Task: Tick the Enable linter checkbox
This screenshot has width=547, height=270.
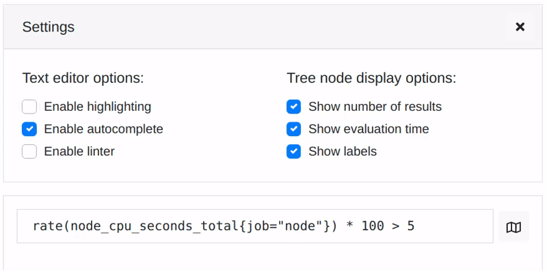Action: (29, 151)
